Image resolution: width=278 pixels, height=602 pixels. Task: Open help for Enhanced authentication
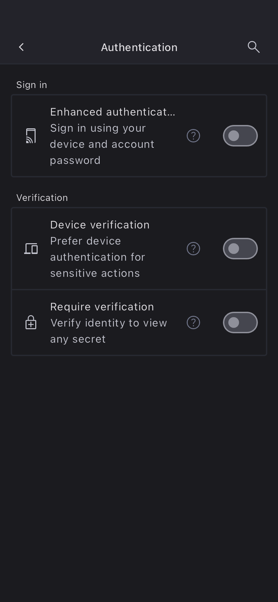pos(193,136)
